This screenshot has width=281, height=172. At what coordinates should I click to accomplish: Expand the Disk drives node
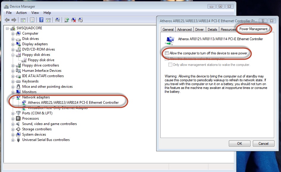click(13, 39)
